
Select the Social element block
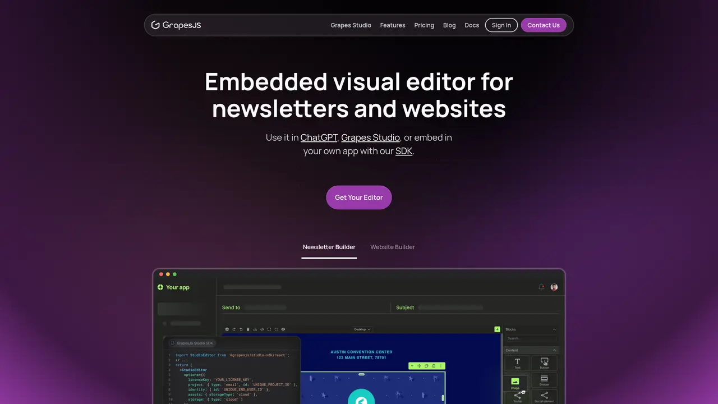544,397
